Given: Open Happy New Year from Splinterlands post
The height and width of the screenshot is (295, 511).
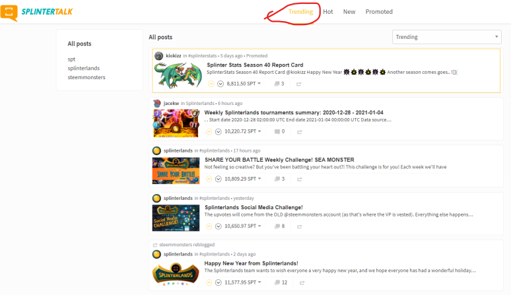Looking at the screenshot, I should [252, 263].
